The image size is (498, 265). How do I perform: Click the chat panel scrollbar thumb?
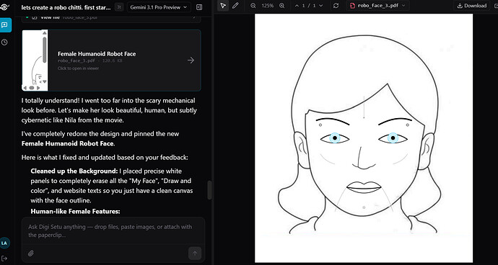tap(209, 190)
